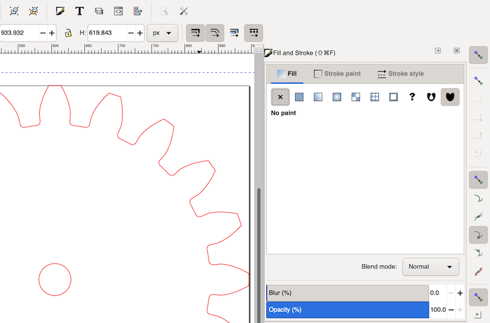Select radial gradient fill
The height and width of the screenshot is (323, 490).
336,97
